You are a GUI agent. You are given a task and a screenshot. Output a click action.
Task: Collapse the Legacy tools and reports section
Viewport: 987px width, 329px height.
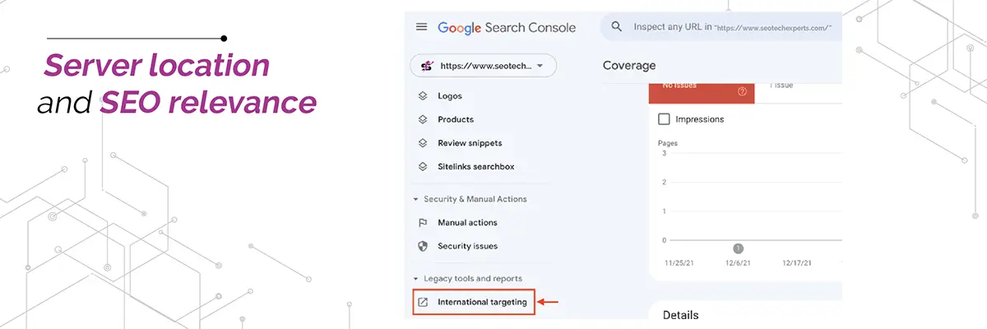pyautogui.click(x=467, y=279)
